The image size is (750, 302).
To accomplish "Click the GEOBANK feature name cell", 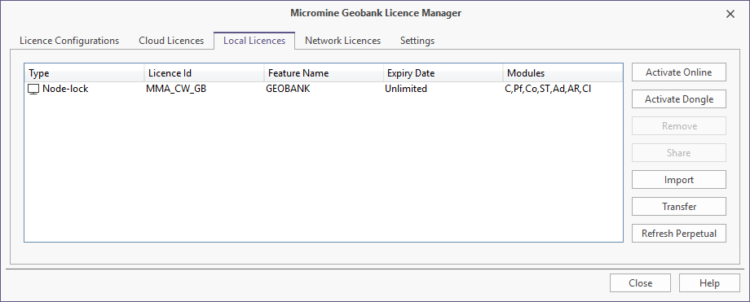I will point(288,89).
